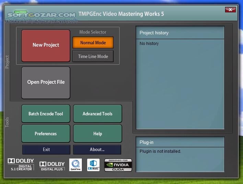Open the Help button

tap(97, 134)
